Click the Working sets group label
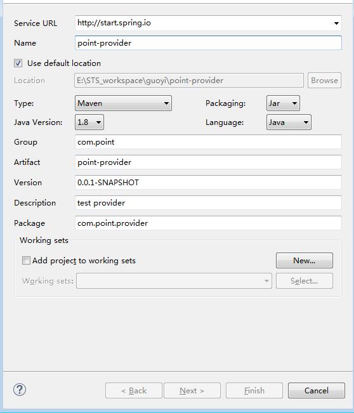This screenshot has height=413, width=354. (x=44, y=240)
